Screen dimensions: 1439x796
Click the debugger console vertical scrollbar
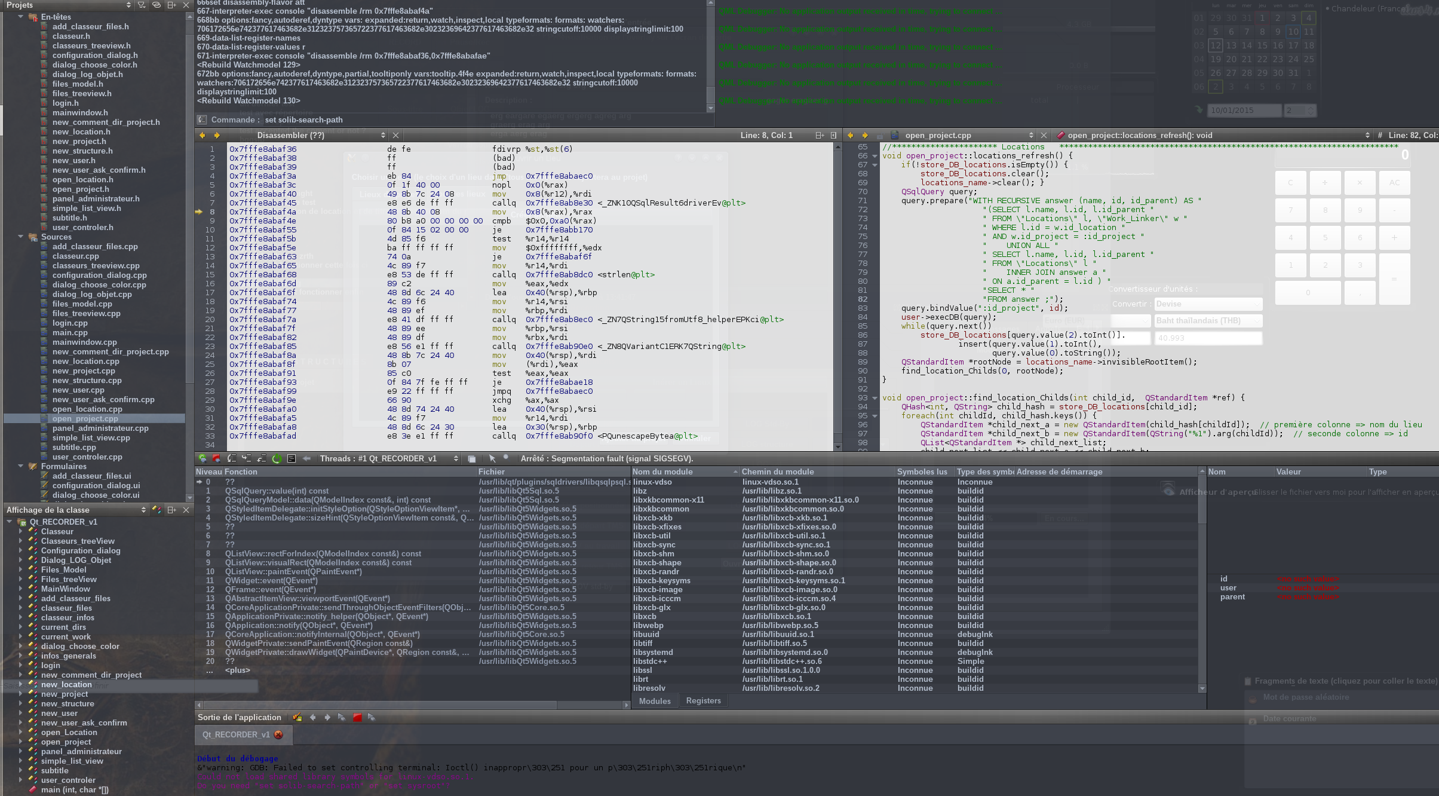[x=710, y=55]
